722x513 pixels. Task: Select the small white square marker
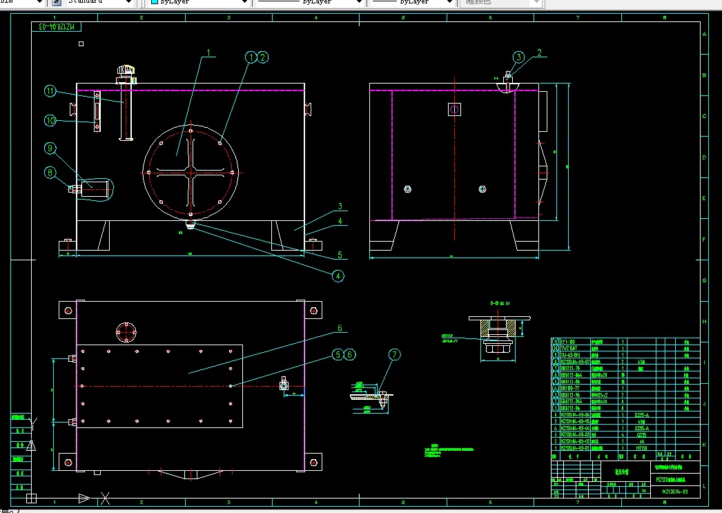click(x=81, y=43)
